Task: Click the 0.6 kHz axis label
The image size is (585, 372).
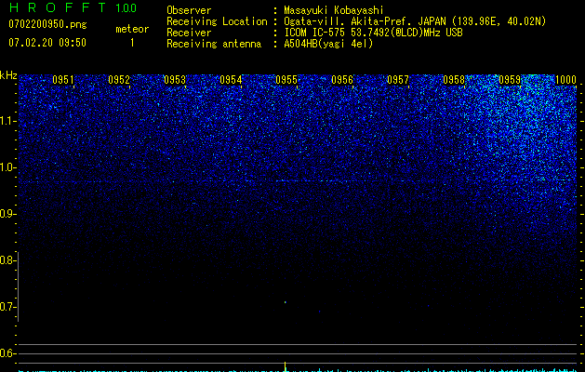Action: coord(8,353)
